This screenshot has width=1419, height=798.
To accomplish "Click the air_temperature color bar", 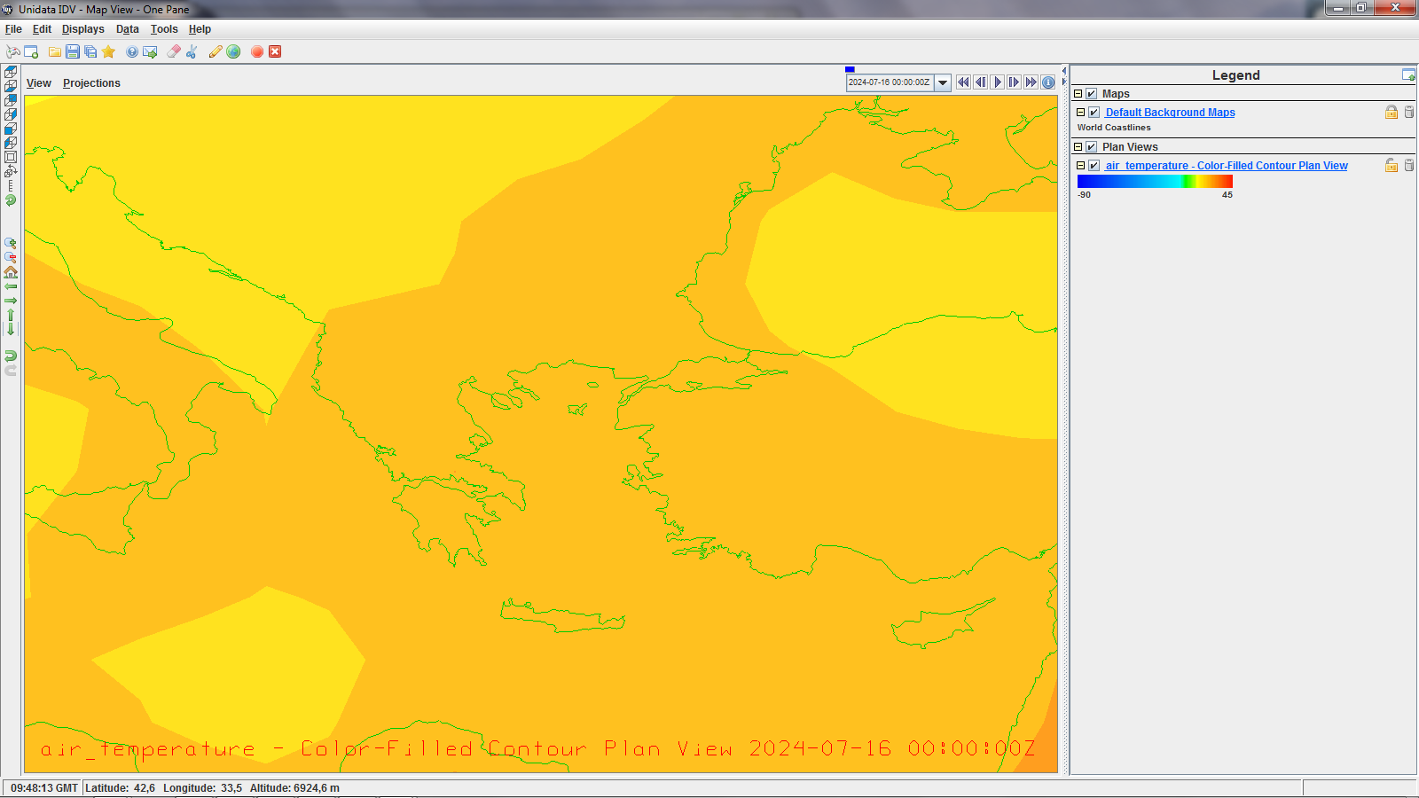I will (1155, 181).
